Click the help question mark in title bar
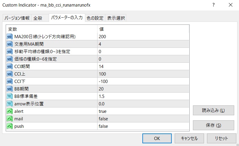 [x=214, y=5]
